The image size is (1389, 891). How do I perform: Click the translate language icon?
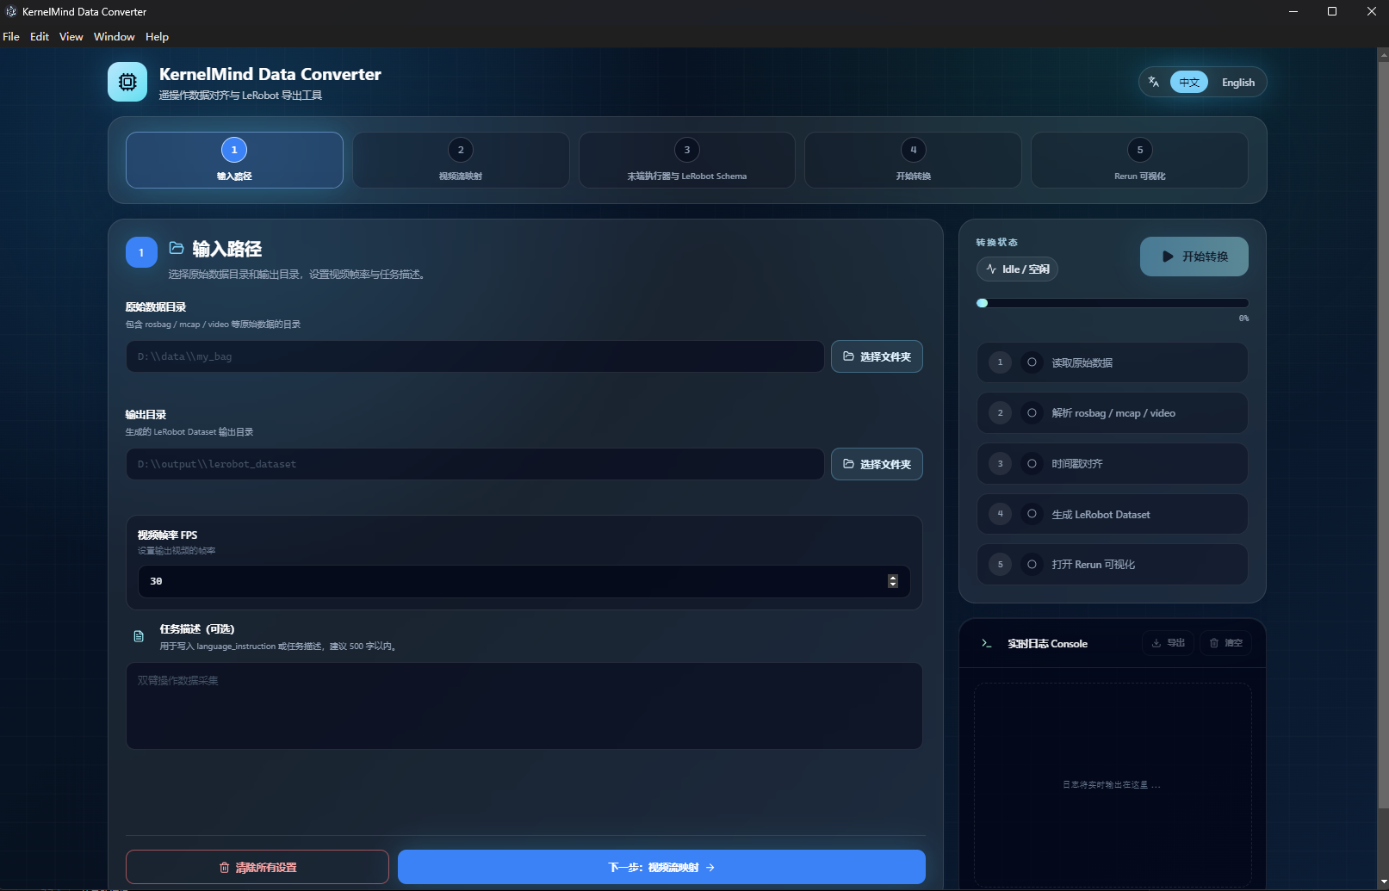click(x=1154, y=82)
